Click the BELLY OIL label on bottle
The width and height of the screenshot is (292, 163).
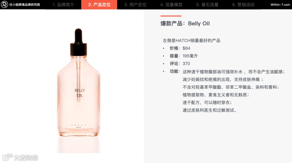[80, 93]
